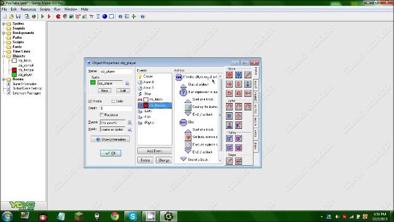Screen dimensions: 394x222
Task: Select the Move Towards action icon
Action: tap(247, 75)
